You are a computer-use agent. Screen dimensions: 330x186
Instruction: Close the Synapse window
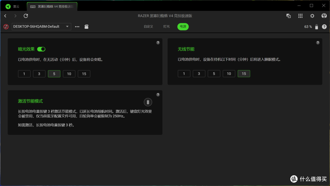tap(324, 6)
